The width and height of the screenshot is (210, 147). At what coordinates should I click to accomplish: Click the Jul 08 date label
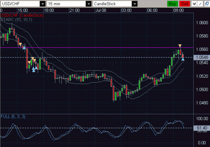coord(101,10)
